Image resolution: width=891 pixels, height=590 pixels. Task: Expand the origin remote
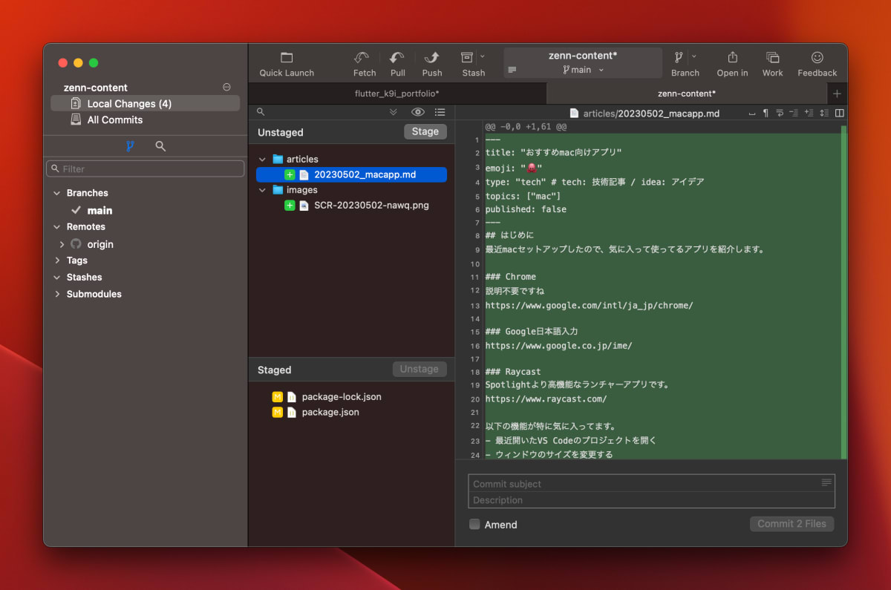[x=62, y=244]
